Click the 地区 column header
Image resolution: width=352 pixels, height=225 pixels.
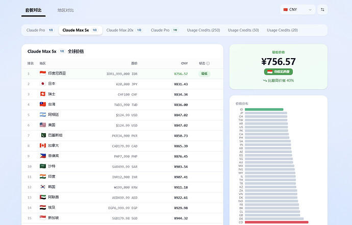[x=43, y=63]
